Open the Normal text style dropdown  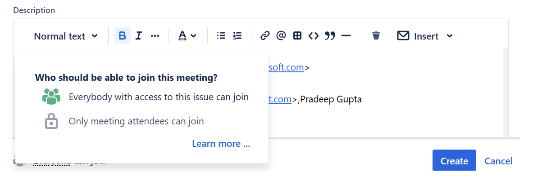click(x=66, y=36)
